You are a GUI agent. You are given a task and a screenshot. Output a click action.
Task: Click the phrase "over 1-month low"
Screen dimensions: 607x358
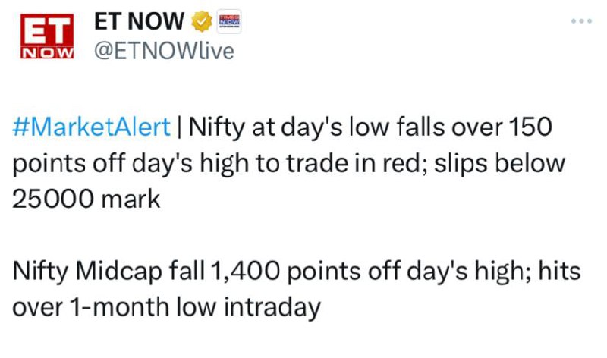115,308
